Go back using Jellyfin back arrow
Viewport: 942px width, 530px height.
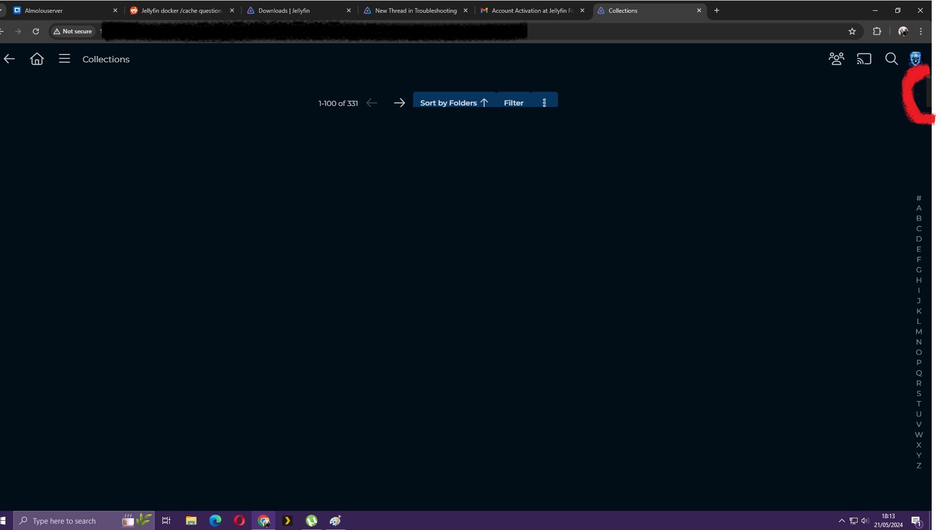click(x=9, y=59)
